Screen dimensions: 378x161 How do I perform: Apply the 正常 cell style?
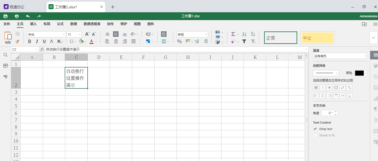(281, 38)
